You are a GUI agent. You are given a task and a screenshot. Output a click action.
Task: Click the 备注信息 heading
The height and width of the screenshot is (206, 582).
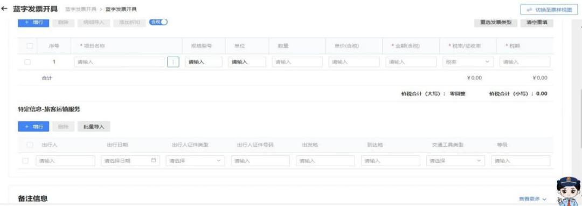tap(33, 198)
